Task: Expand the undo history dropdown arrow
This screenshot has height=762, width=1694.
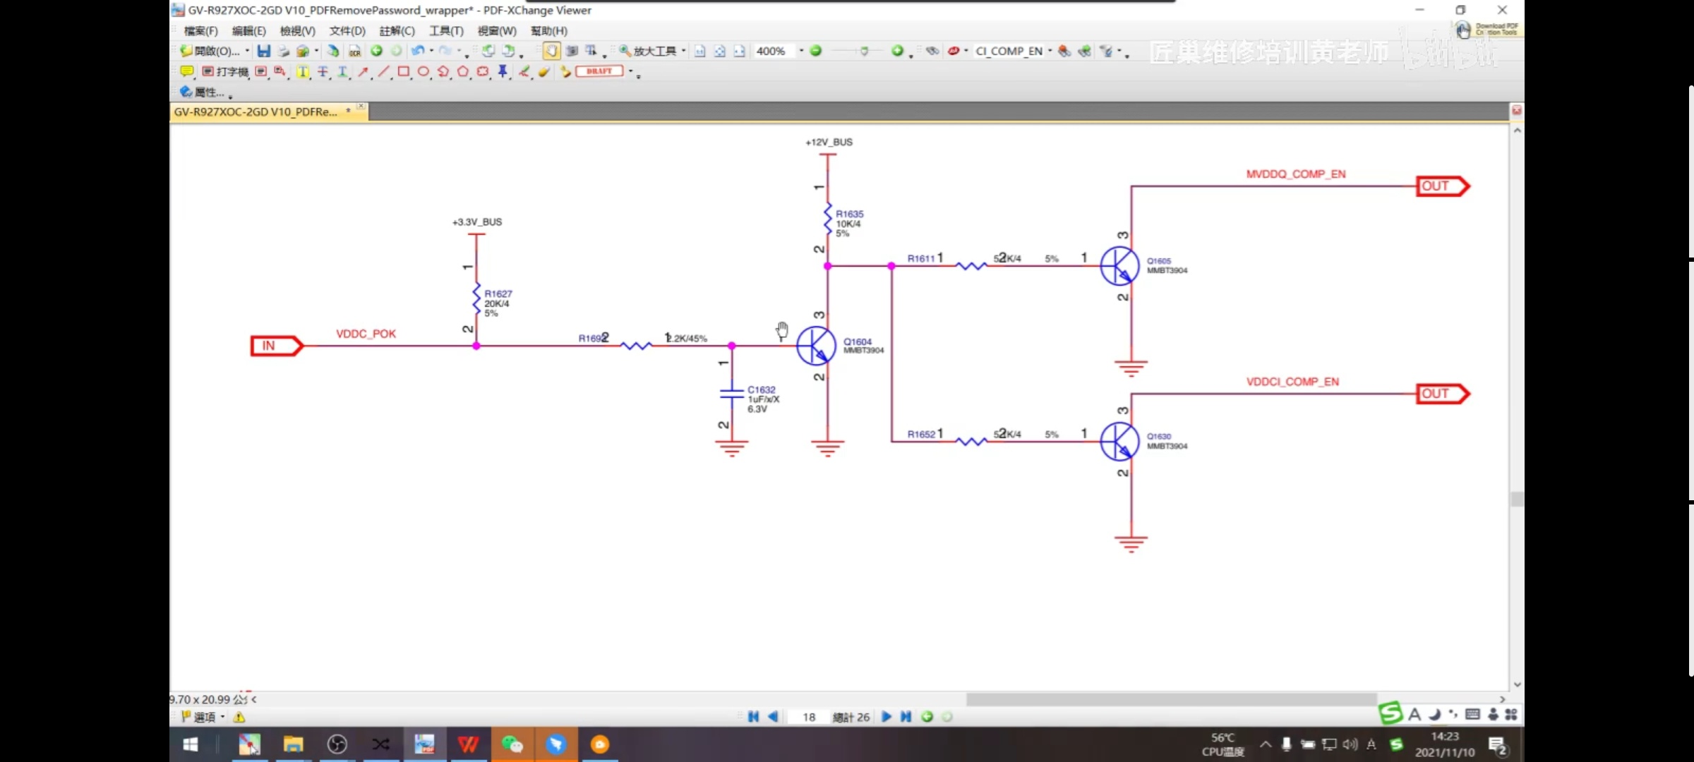Action: point(431,51)
